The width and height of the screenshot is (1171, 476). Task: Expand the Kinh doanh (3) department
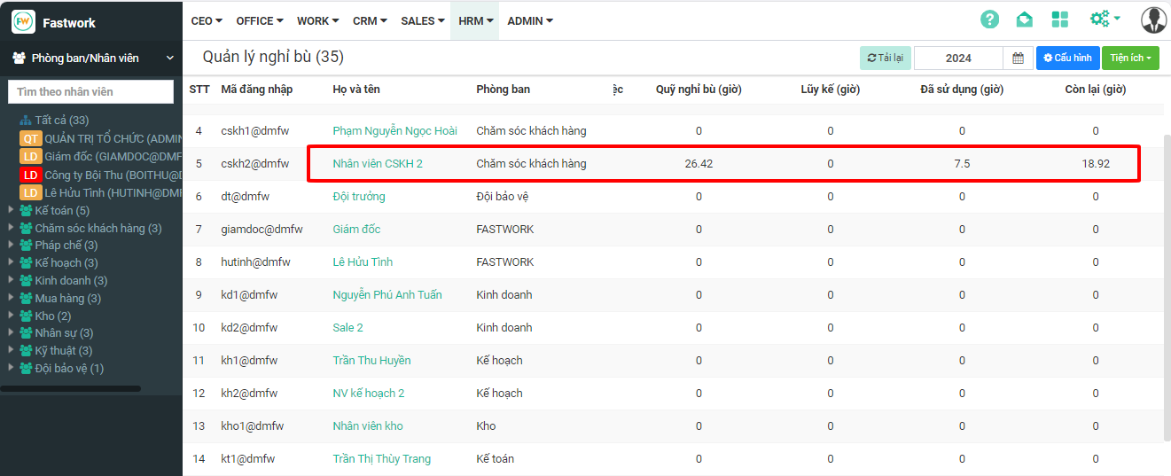point(11,280)
